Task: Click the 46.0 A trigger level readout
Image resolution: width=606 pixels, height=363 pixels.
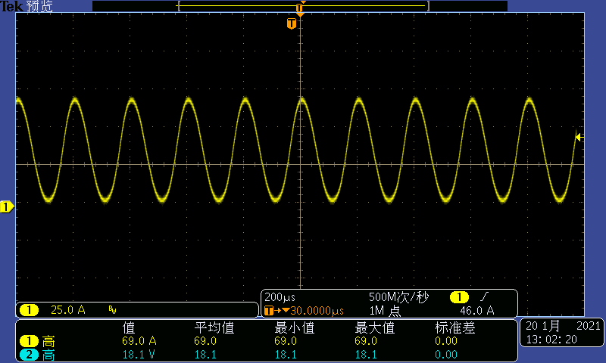Action: pyautogui.click(x=477, y=311)
